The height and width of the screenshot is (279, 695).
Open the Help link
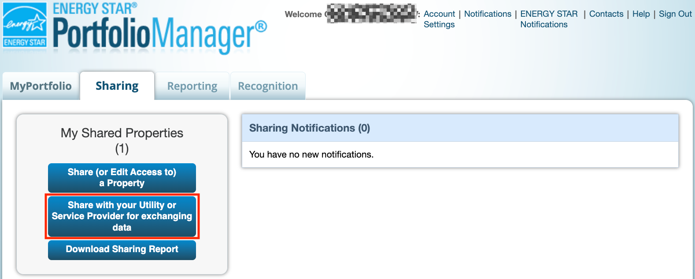pyautogui.click(x=641, y=14)
